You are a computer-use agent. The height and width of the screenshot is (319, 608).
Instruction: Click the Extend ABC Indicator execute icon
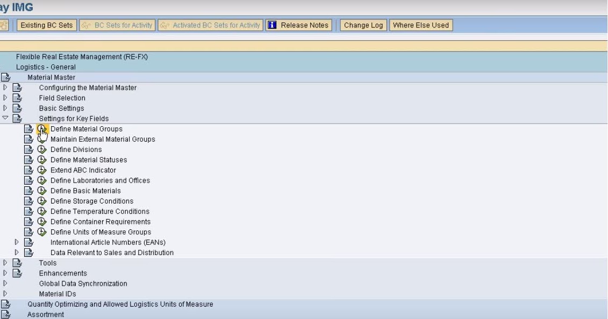(42, 170)
